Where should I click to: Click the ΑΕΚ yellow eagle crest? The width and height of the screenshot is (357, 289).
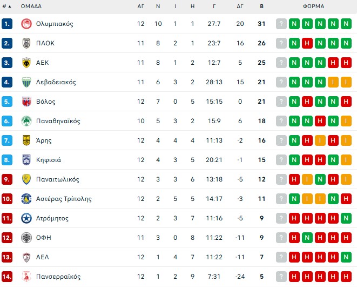pos(26,63)
